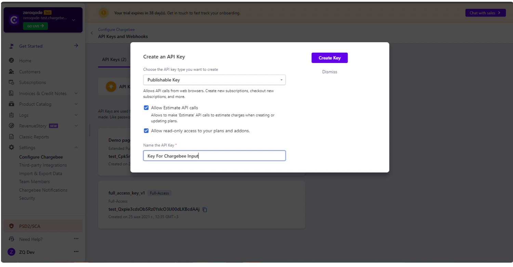Click the Settings gear icon
513x267 pixels.
pos(11,148)
